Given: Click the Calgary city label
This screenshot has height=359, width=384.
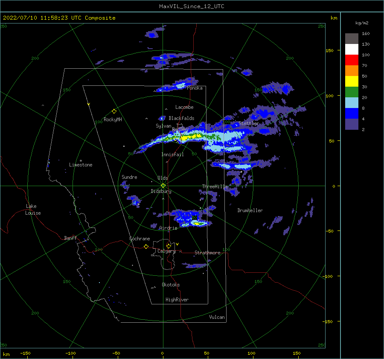Looking at the screenshot, I should coord(166,251).
